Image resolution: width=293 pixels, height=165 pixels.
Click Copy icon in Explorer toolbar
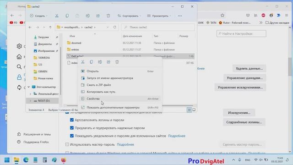pos(67,16)
